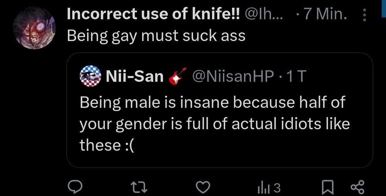Image resolution: width=386 pixels, height=196 pixels.
Task: Open tweet text 'Being gay must suck ass'
Action: click(156, 36)
